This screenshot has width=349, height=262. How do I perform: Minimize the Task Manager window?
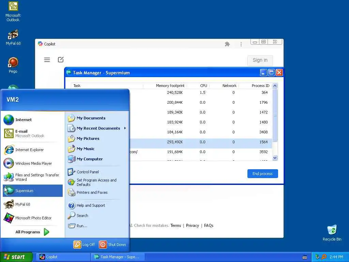(x=263, y=72)
